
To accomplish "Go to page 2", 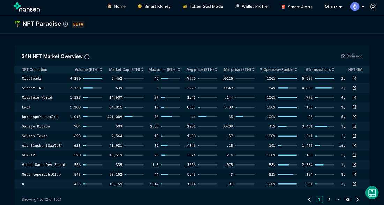I will [x=329, y=200].
